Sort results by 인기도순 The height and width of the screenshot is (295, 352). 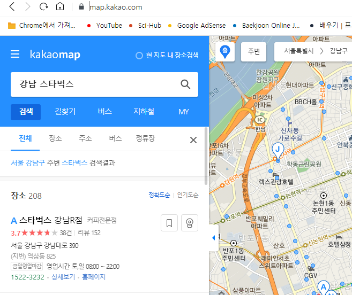click(x=188, y=195)
